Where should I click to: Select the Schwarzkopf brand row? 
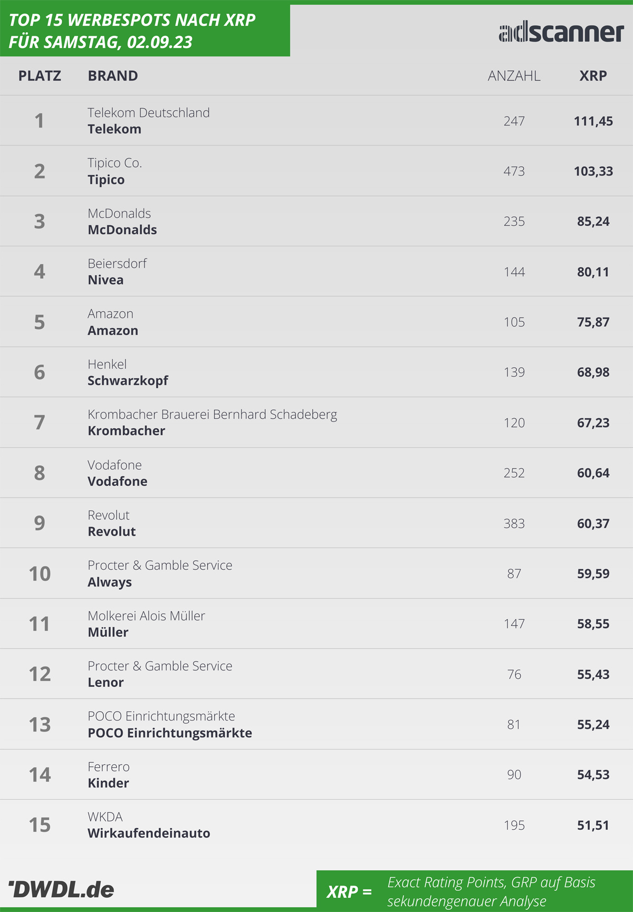tap(316, 372)
